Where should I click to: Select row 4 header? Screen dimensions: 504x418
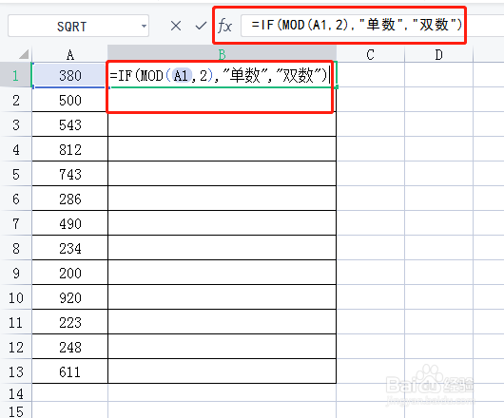click(16, 149)
